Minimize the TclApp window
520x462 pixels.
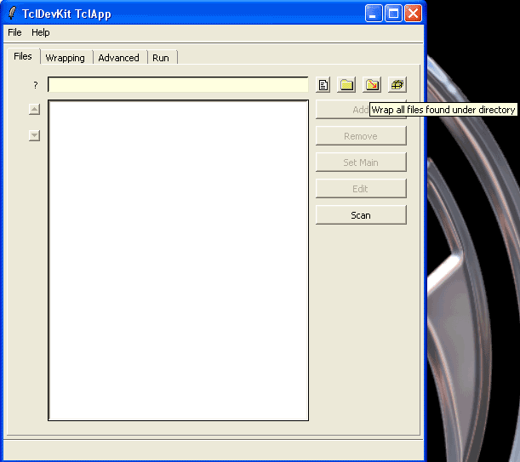(x=374, y=14)
